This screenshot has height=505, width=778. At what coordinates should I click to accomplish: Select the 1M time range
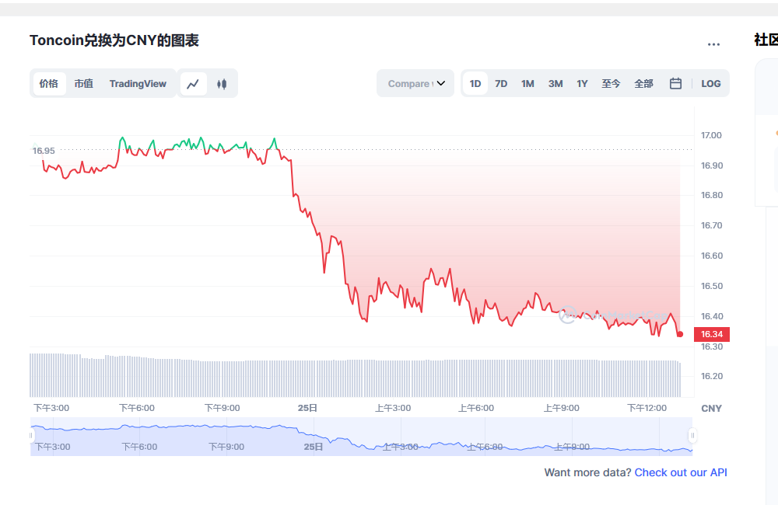tap(527, 84)
